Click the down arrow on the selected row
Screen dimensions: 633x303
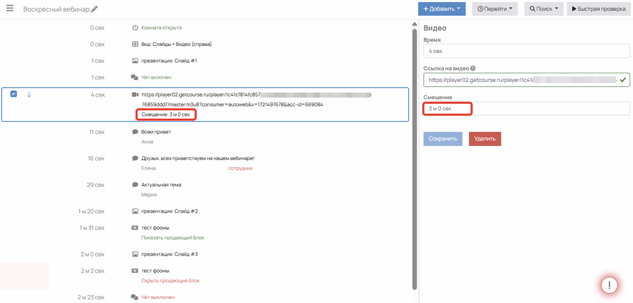point(29,94)
